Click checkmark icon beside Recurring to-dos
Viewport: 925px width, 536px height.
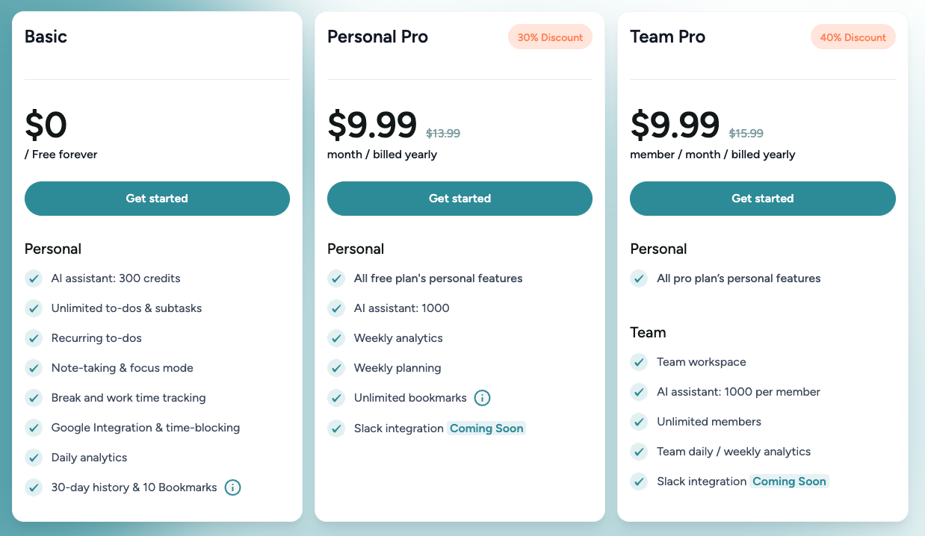(34, 338)
